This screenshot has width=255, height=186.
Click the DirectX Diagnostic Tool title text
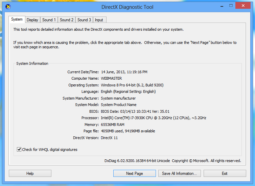(127, 7)
